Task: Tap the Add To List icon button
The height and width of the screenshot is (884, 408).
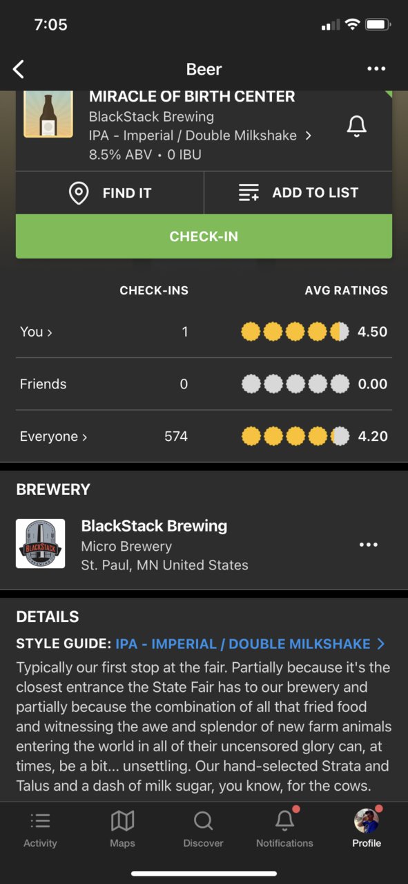Action: tap(298, 193)
